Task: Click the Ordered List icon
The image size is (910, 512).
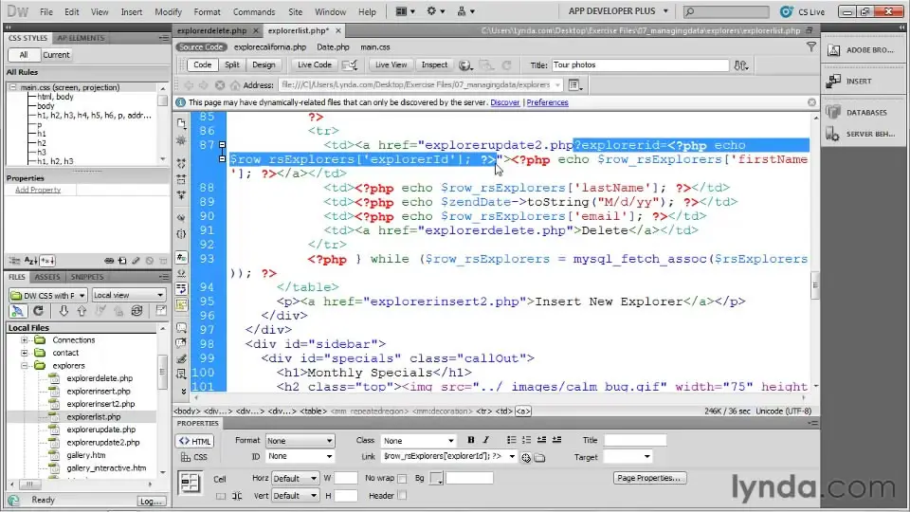Action: point(526,440)
